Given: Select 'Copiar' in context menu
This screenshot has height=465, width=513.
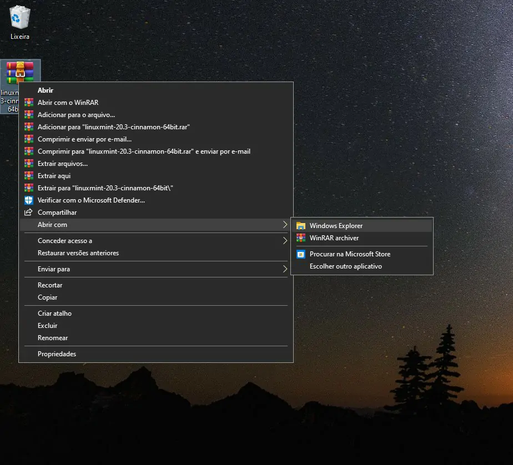Looking at the screenshot, I should coord(156,297).
